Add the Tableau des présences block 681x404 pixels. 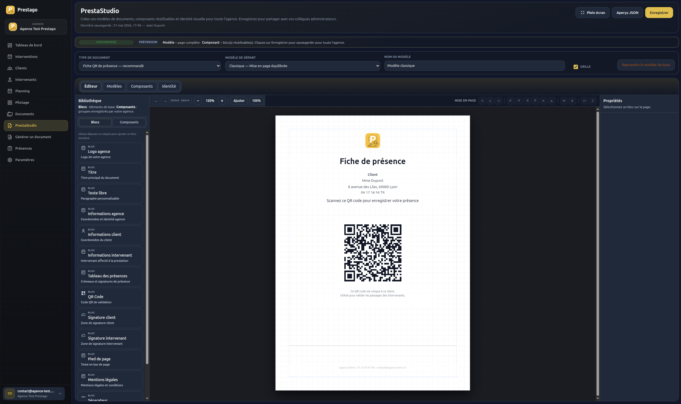pos(110,277)
